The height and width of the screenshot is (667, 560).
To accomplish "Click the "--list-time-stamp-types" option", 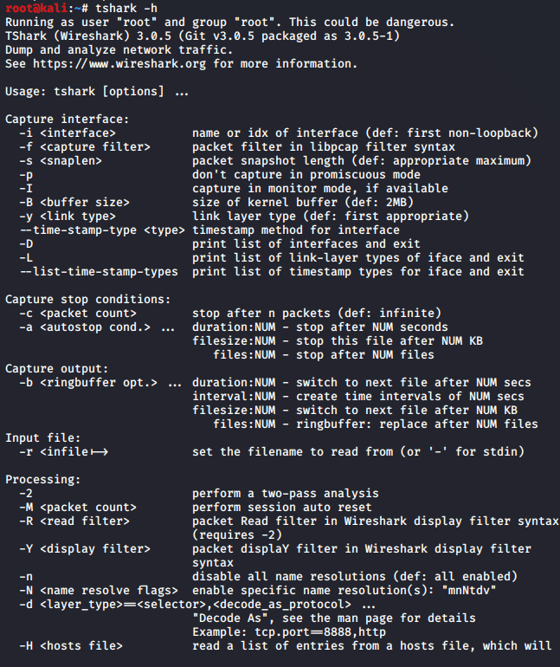I will coord(99,272).
